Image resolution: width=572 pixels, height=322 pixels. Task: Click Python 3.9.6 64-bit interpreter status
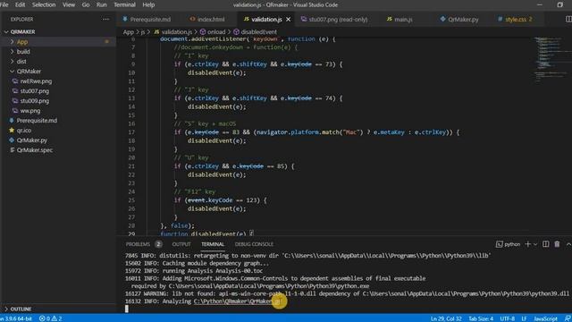tap(16, 318)
